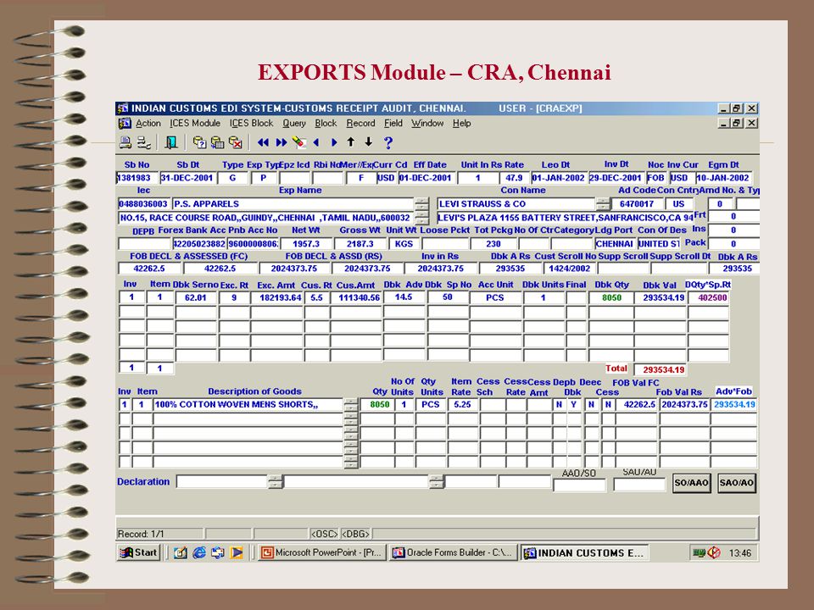Image resolution: width=814 pixels, height=610 pixels.
Task: Click the 13:46 taskbar clock
Action: pyautogui.click(x=739, y=553)
